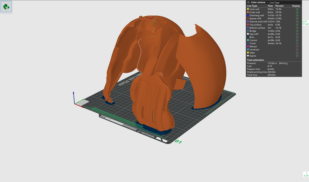The height and width of the screenshot is (182, 309).
Task: Click the Overhang wall blue swatch
Action: click(x=248, y=15)
